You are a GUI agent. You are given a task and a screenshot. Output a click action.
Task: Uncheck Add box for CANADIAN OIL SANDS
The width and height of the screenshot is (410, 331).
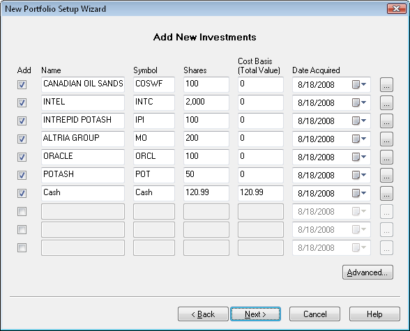point(22,84)
